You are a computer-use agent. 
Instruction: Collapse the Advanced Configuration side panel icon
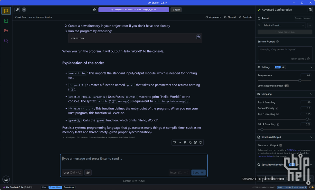pyautogui.click(x=310, y=10)
